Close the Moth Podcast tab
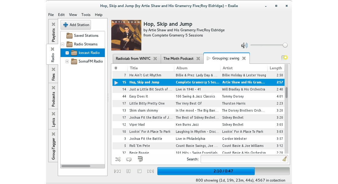 point(198,59)
